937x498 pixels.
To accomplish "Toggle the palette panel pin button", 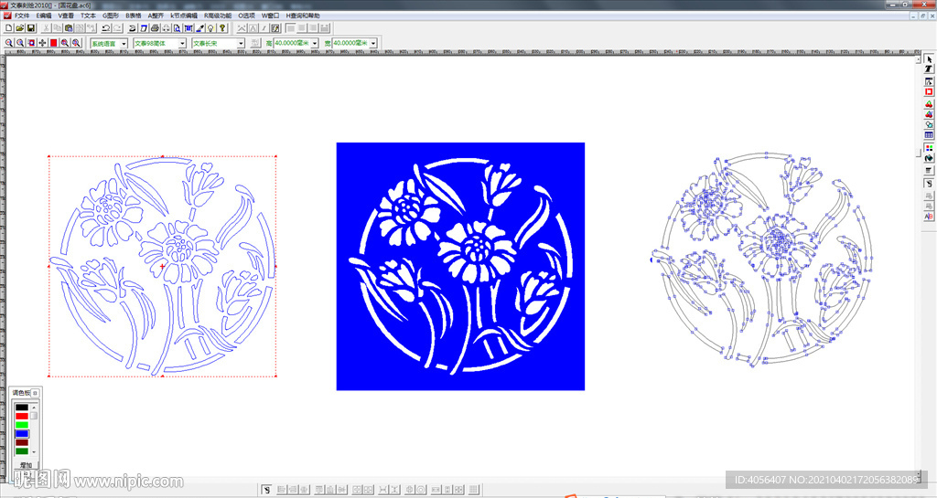I will point(36,392).
